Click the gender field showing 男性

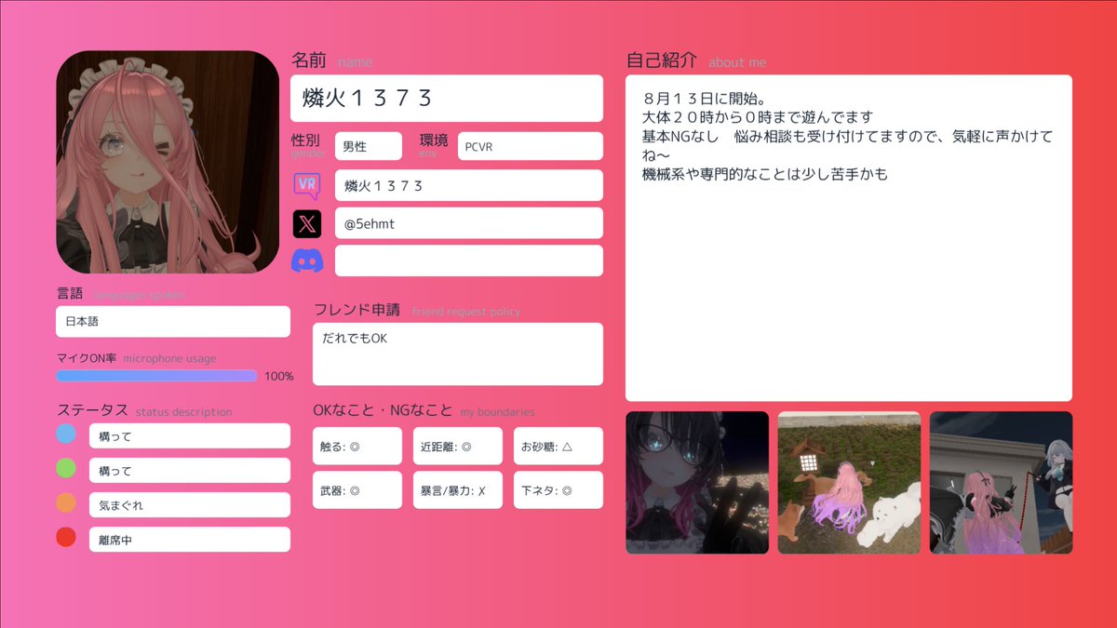369,146
